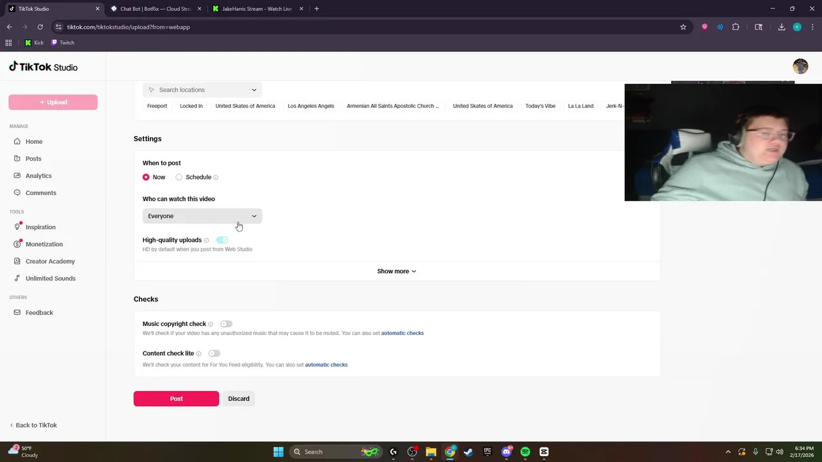Viewport: 822px width, 462px height.
Task: Click the Music copyright check info icon
Action: pyautogui.click(x=211, y=324)
